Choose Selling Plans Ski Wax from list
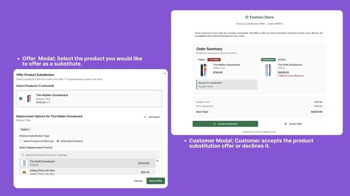Screen dimensions: 350x196 tap(87, 172)
